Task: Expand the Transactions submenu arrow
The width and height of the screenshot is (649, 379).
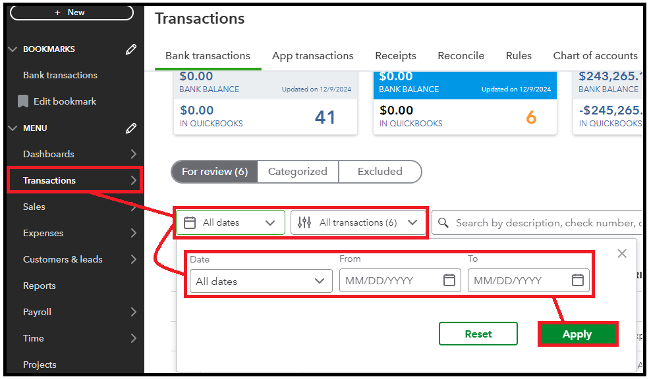Action: [x=134, y=180]
